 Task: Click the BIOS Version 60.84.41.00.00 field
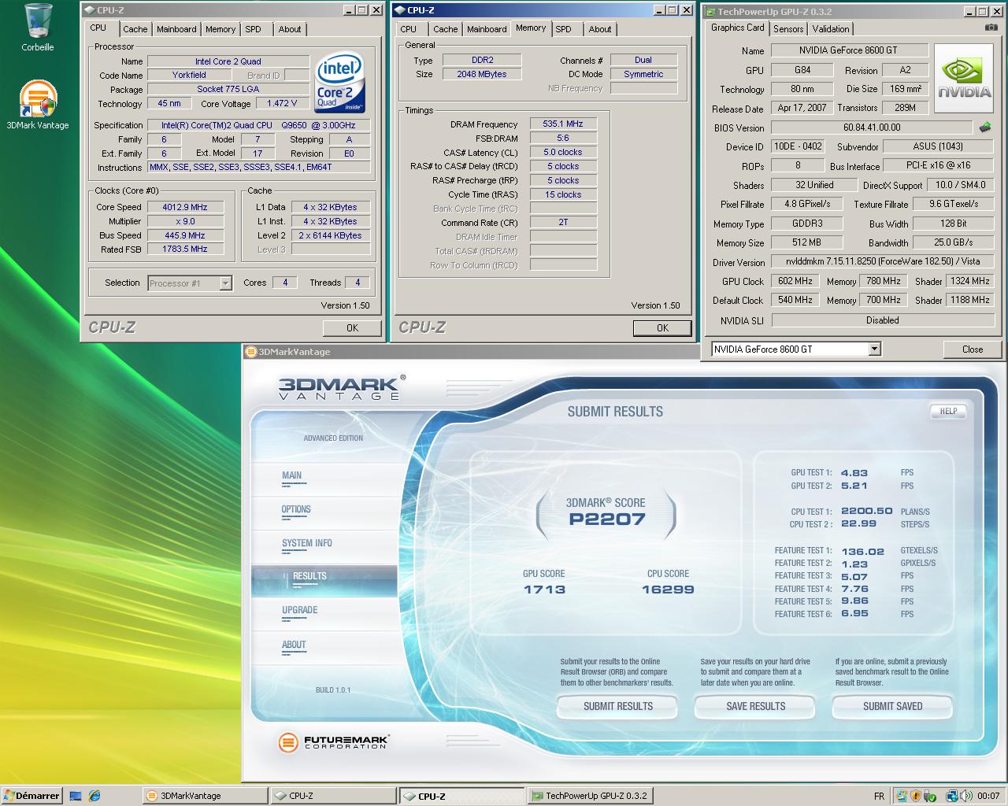point(872,128)
